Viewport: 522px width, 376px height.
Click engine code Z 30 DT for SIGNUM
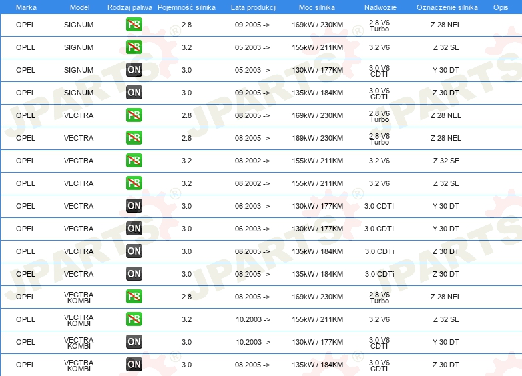pos(446,93)
